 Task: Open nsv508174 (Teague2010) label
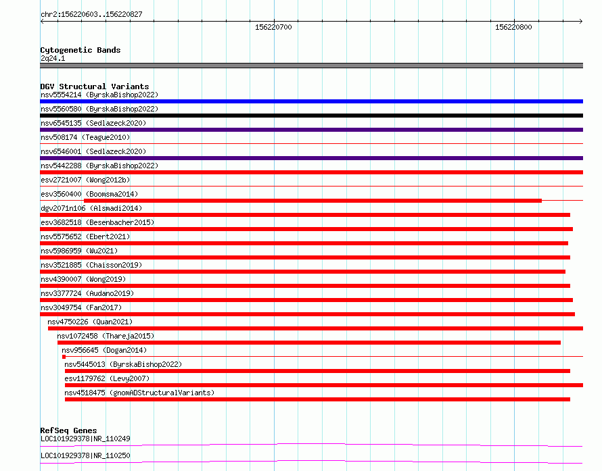[x=85, y=137]
